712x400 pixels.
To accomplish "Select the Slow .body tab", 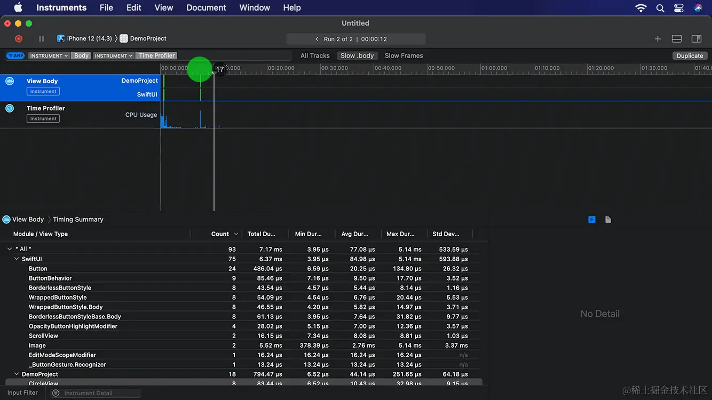I will 357,55.
